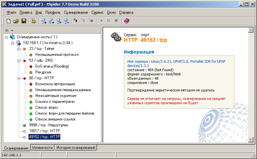Open the Сканирование menu
This screenshot has height=159, width=257.
(76, 13)
